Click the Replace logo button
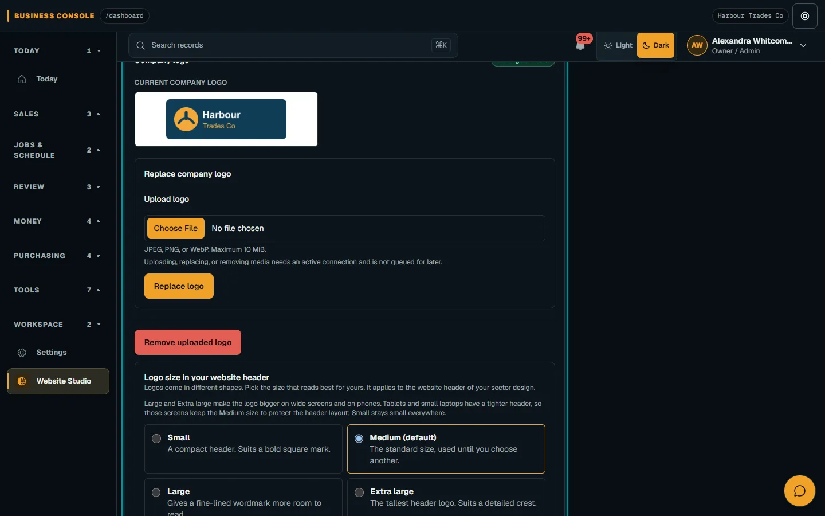The height and width of the screenshot is (516, 825). tap(179, 286)
